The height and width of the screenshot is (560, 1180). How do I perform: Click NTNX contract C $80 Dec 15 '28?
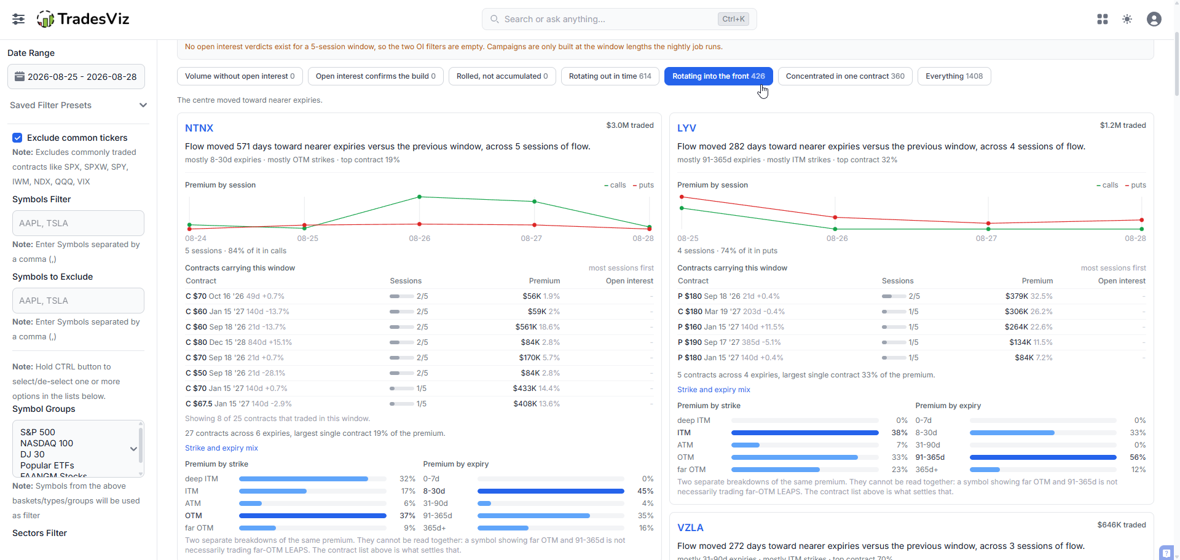pyautogui.click(x=238, y=342)
